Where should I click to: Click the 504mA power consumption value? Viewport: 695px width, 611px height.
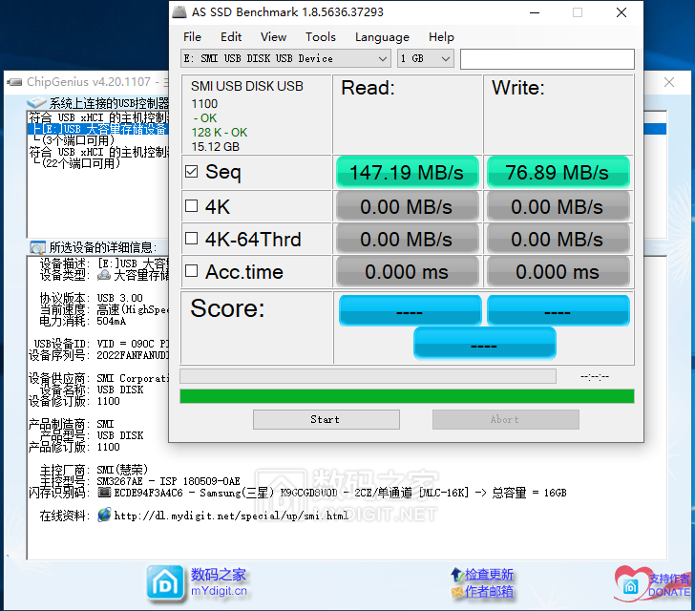click(x=112, y=321)
